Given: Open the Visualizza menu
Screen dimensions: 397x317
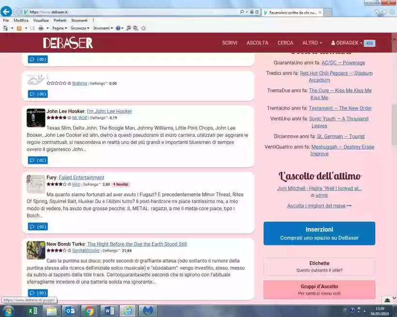Looking at the screenshot, I should (x=41, y=20).
